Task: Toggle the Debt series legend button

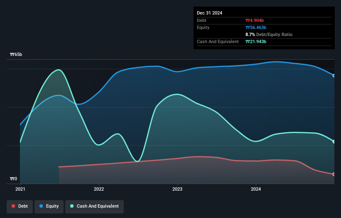Action: click(x=20, y=206)
